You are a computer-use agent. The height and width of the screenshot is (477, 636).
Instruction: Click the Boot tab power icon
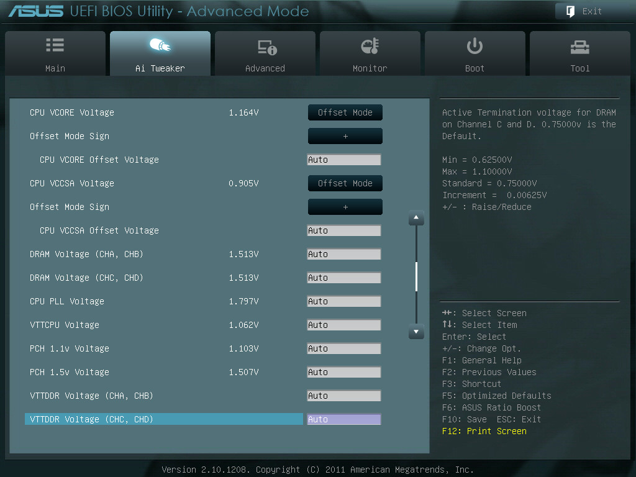(475, 46)
